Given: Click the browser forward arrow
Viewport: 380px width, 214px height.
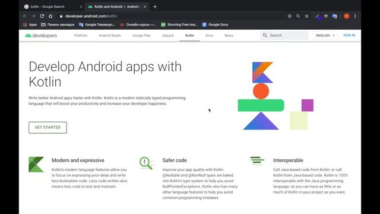Looking at the screenshot, I should click(33, 16).
